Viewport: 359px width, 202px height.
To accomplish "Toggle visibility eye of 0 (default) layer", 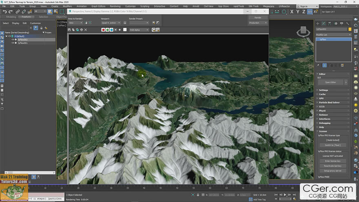I will click(9, 36).
